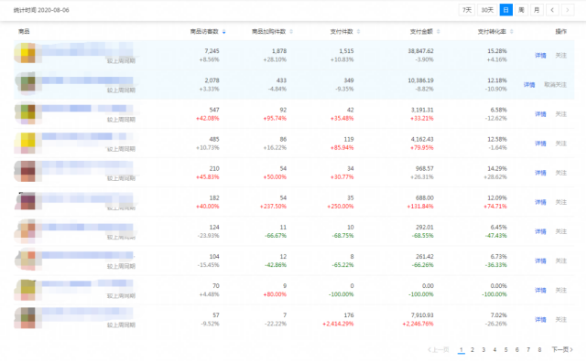
Task: Sort by 支付转化率 column arrow
Action: tap(511, 32)
